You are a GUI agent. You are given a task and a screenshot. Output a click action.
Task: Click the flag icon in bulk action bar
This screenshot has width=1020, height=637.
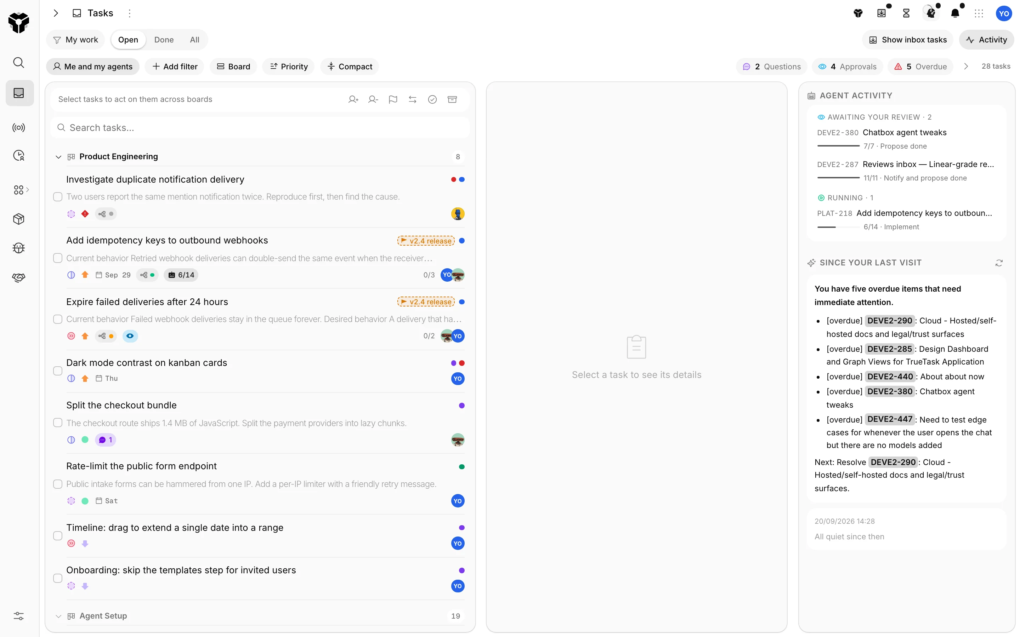(x=393, y=99)
